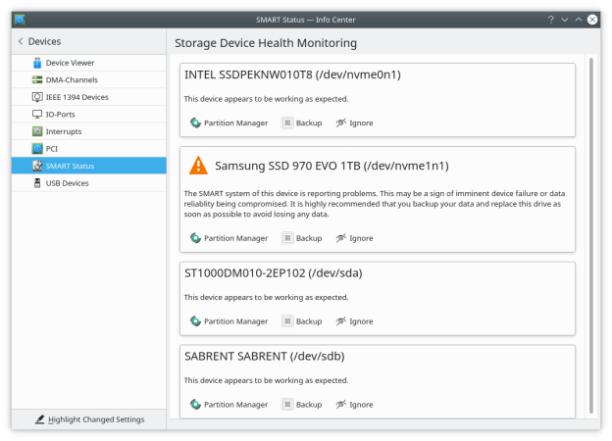Screen dimensions: 612x441
Task: Click the vertical scrollbar in the device list
Action: [590, 235]
